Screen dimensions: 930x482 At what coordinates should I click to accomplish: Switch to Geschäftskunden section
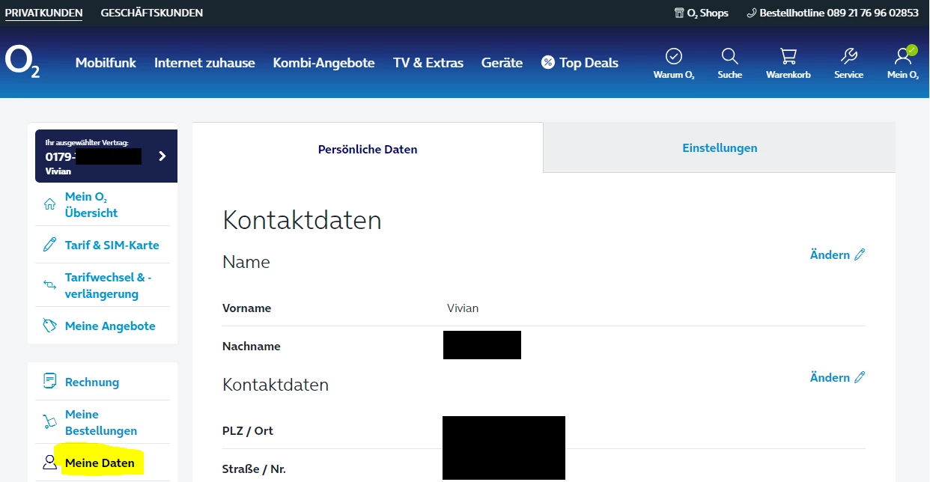click(152, 13)
